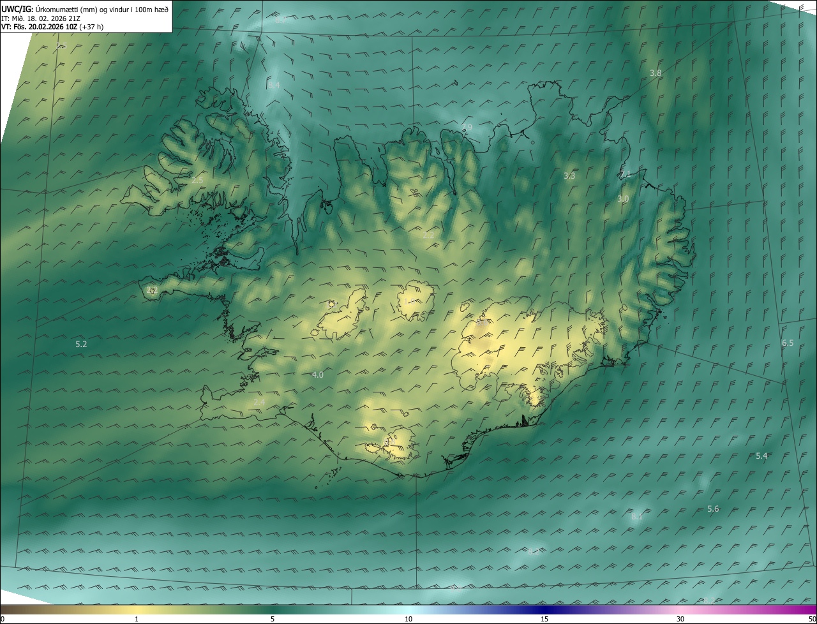The image size is (817, 624).
Task: Click the 6.5 value label on the map
Action: click(x=788, y=343)
